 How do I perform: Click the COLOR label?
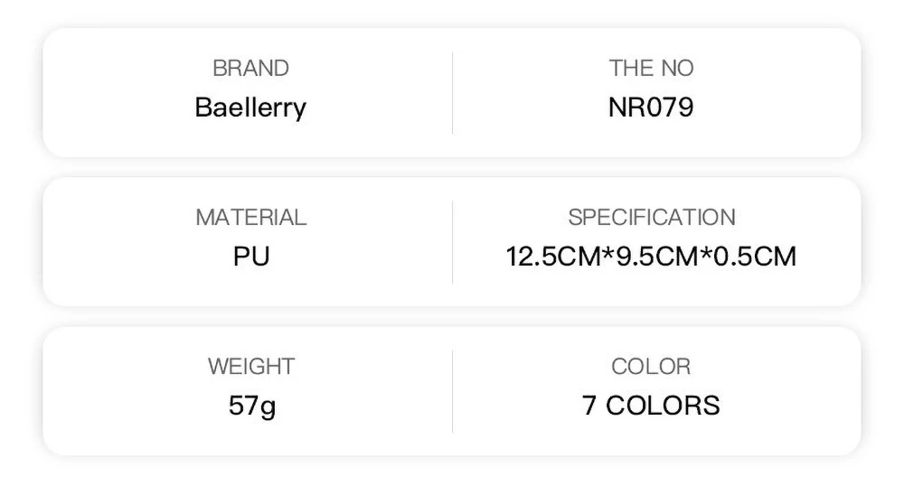[x=651, y=367]
